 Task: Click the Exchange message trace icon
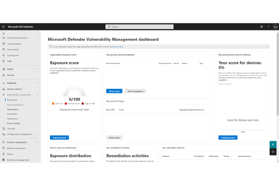click(4, 160)
